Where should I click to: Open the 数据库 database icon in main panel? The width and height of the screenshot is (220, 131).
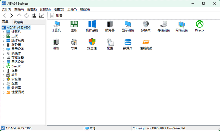pyautogui.click(x=128, y=44)
